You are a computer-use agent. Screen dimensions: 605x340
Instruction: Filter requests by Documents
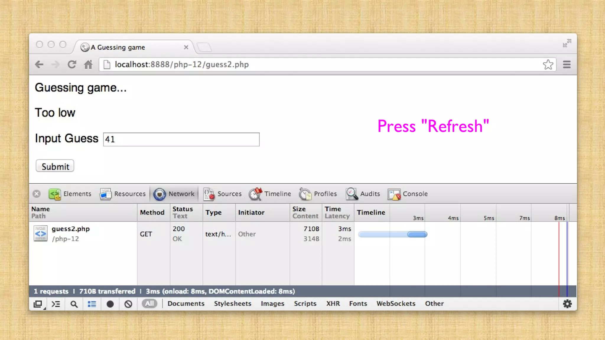point(186,303)
